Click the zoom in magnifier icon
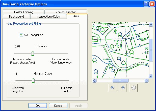The width and height of the screenshot is (156, 111). pyautogui.click(x=112, y=88)
